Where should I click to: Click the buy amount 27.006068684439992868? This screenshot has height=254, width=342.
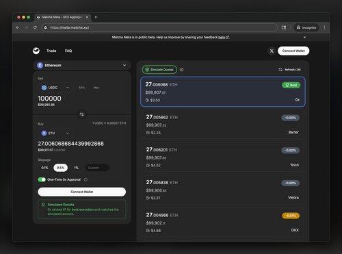point(70,144)
